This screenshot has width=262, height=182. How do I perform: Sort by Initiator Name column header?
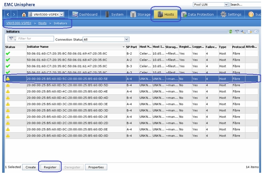[x=38, y=47]
